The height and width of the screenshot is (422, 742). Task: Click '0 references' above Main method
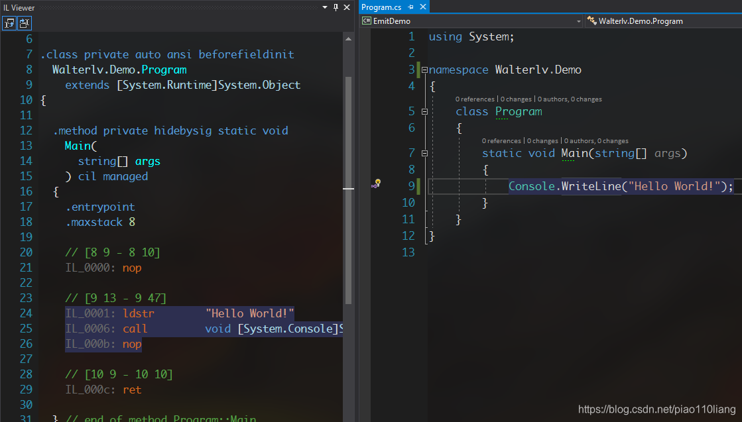click(x=501, y=141)
